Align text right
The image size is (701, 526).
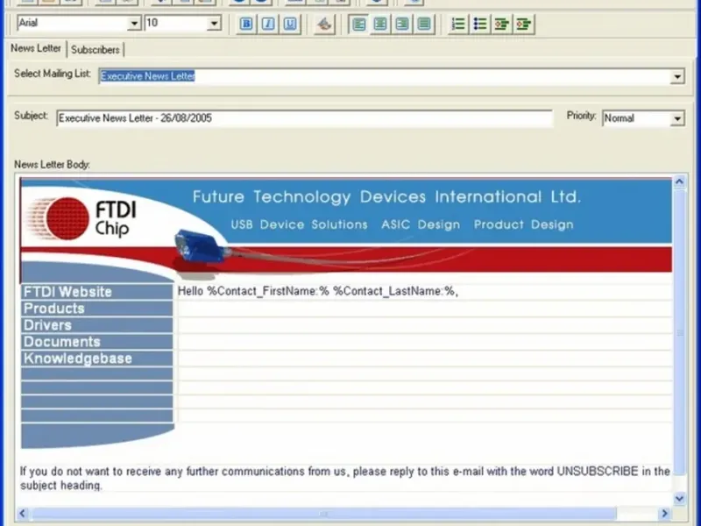pyautogui.click(x=402, y=24)
